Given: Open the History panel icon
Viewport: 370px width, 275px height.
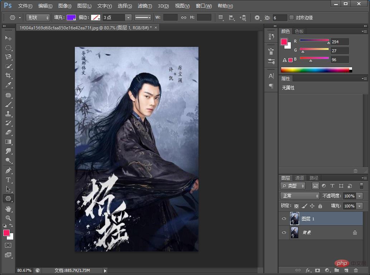Looking at the screenshot, I should (271, 36).
